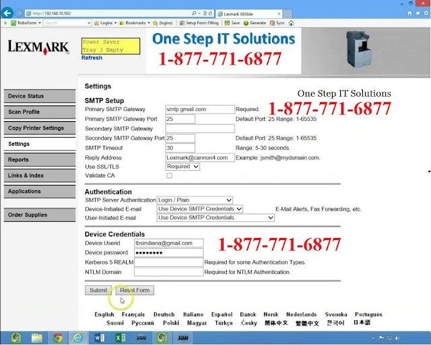Click RoboForm green home icon
Screen dimensions: 431x345
click(x=291, y=23)
